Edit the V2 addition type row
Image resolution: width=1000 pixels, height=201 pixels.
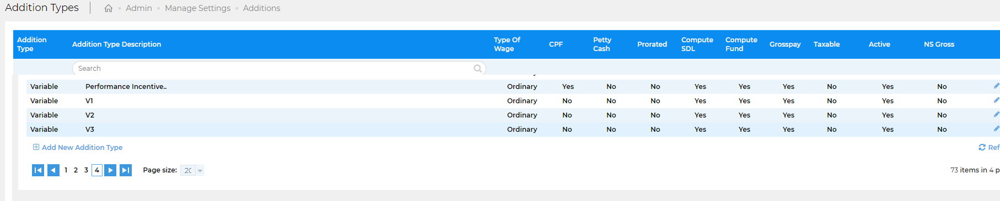tap(996, 115)
